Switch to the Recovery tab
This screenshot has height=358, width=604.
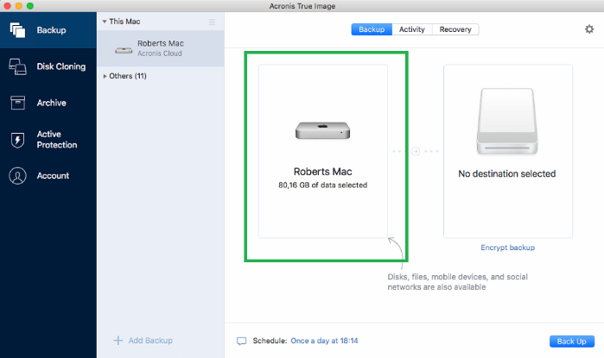click(x=455, y=29)
